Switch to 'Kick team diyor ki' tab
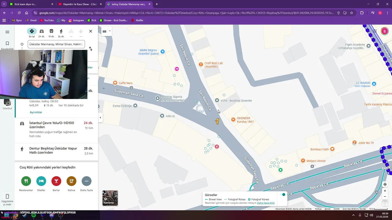 click(x=32, y=4)
